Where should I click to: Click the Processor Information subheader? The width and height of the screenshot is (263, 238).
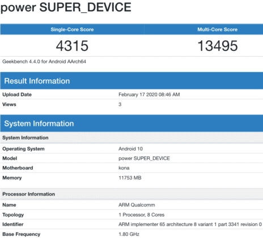pos(131,194)
